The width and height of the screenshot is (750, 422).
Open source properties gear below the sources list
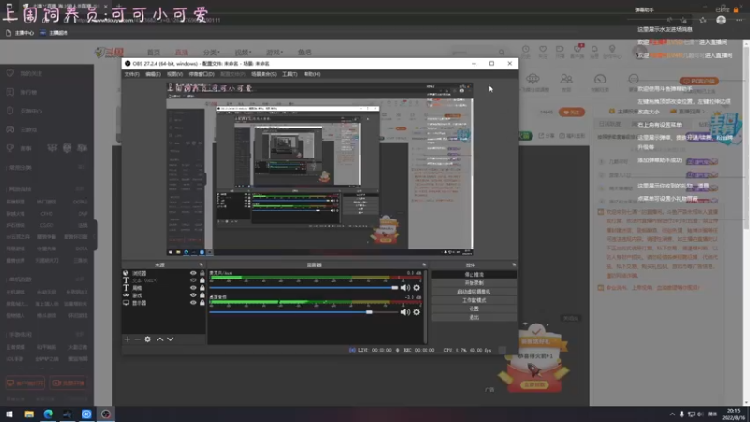(x=148, y=339)
